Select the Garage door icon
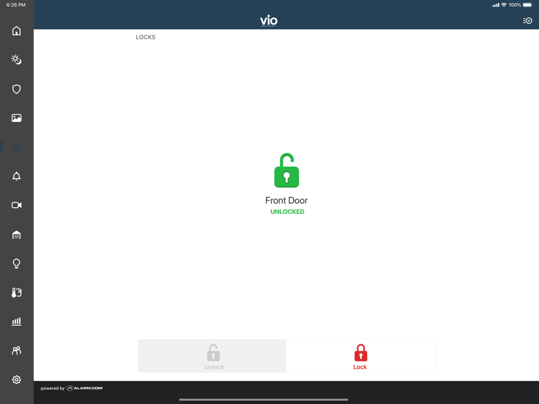539x404 pixels. coord(17,235)
